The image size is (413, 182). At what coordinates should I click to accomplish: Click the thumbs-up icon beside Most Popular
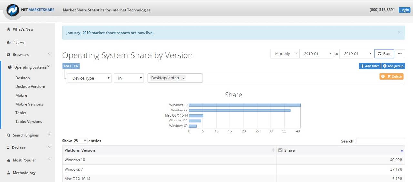point(9,160)
